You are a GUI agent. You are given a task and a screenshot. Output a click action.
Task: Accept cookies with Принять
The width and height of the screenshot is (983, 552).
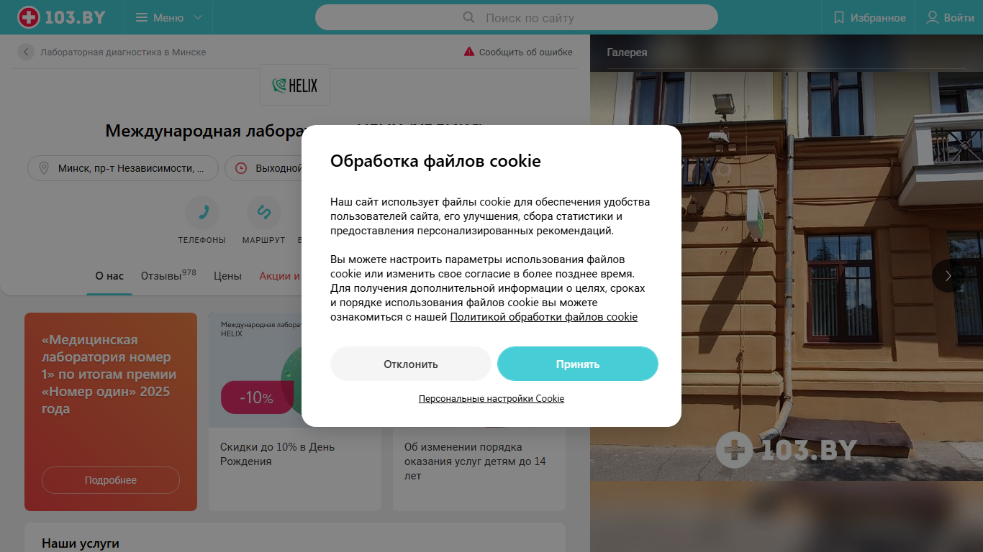point(578,364)
